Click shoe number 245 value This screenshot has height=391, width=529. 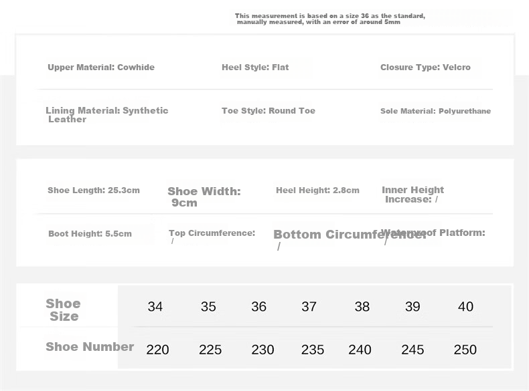coord(412,350)
